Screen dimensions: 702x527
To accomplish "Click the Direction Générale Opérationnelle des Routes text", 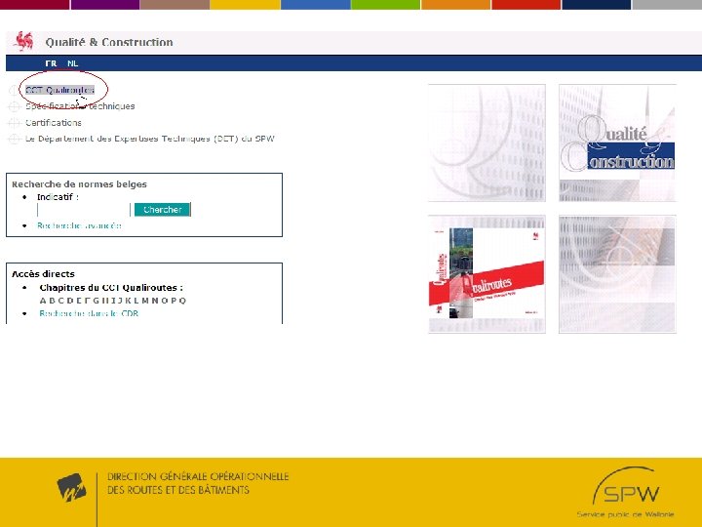I will point(198,483).
